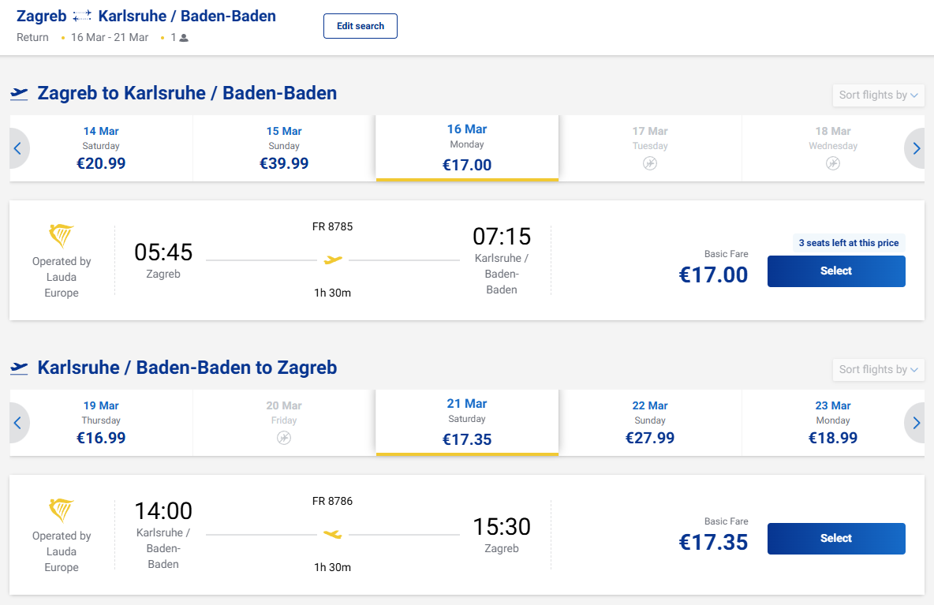This screenshot has height=605, width=934.
Task: Open outbound Sort flights by dropdown
Action: 878,95
